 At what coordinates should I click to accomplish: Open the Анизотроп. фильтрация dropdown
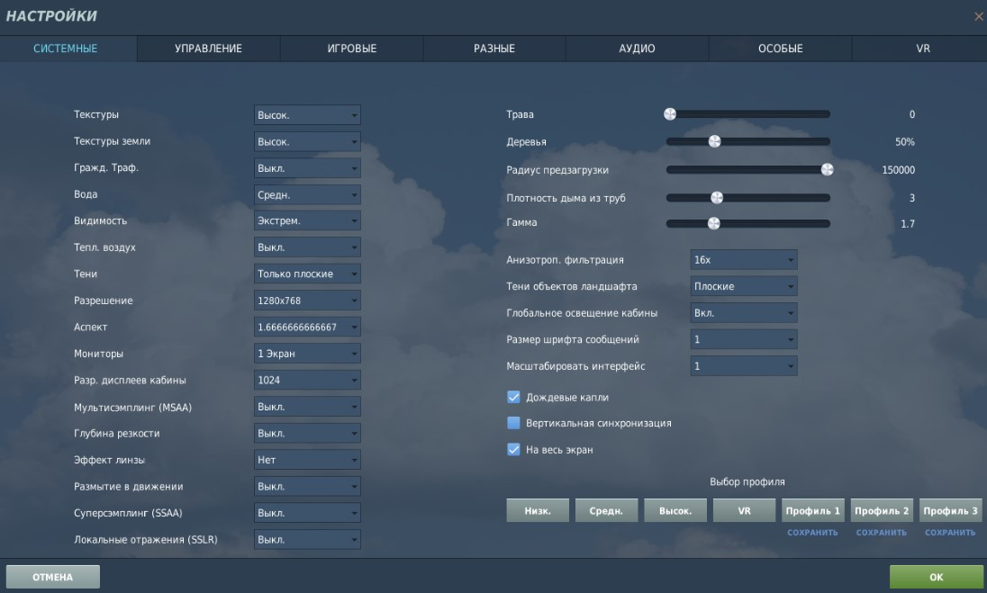click(x=744, y=260)
